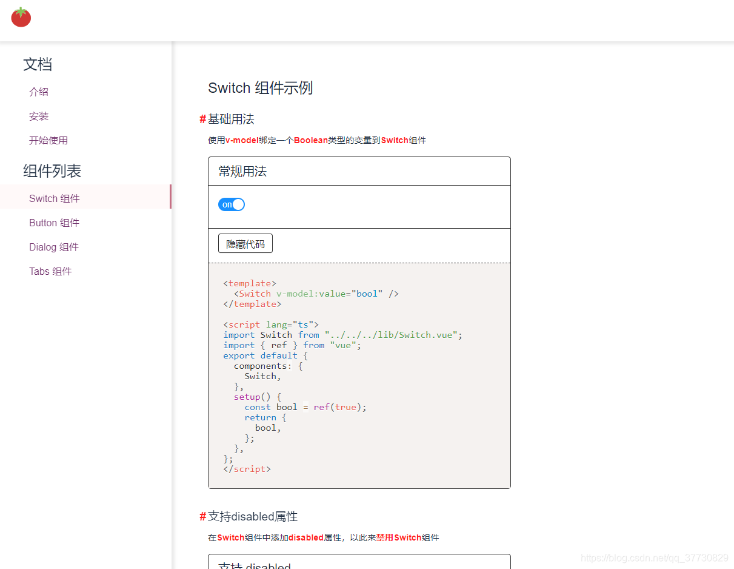Click the setup() { code line
Viewport: 734px width, 569px height.
(x=258, y=397)
